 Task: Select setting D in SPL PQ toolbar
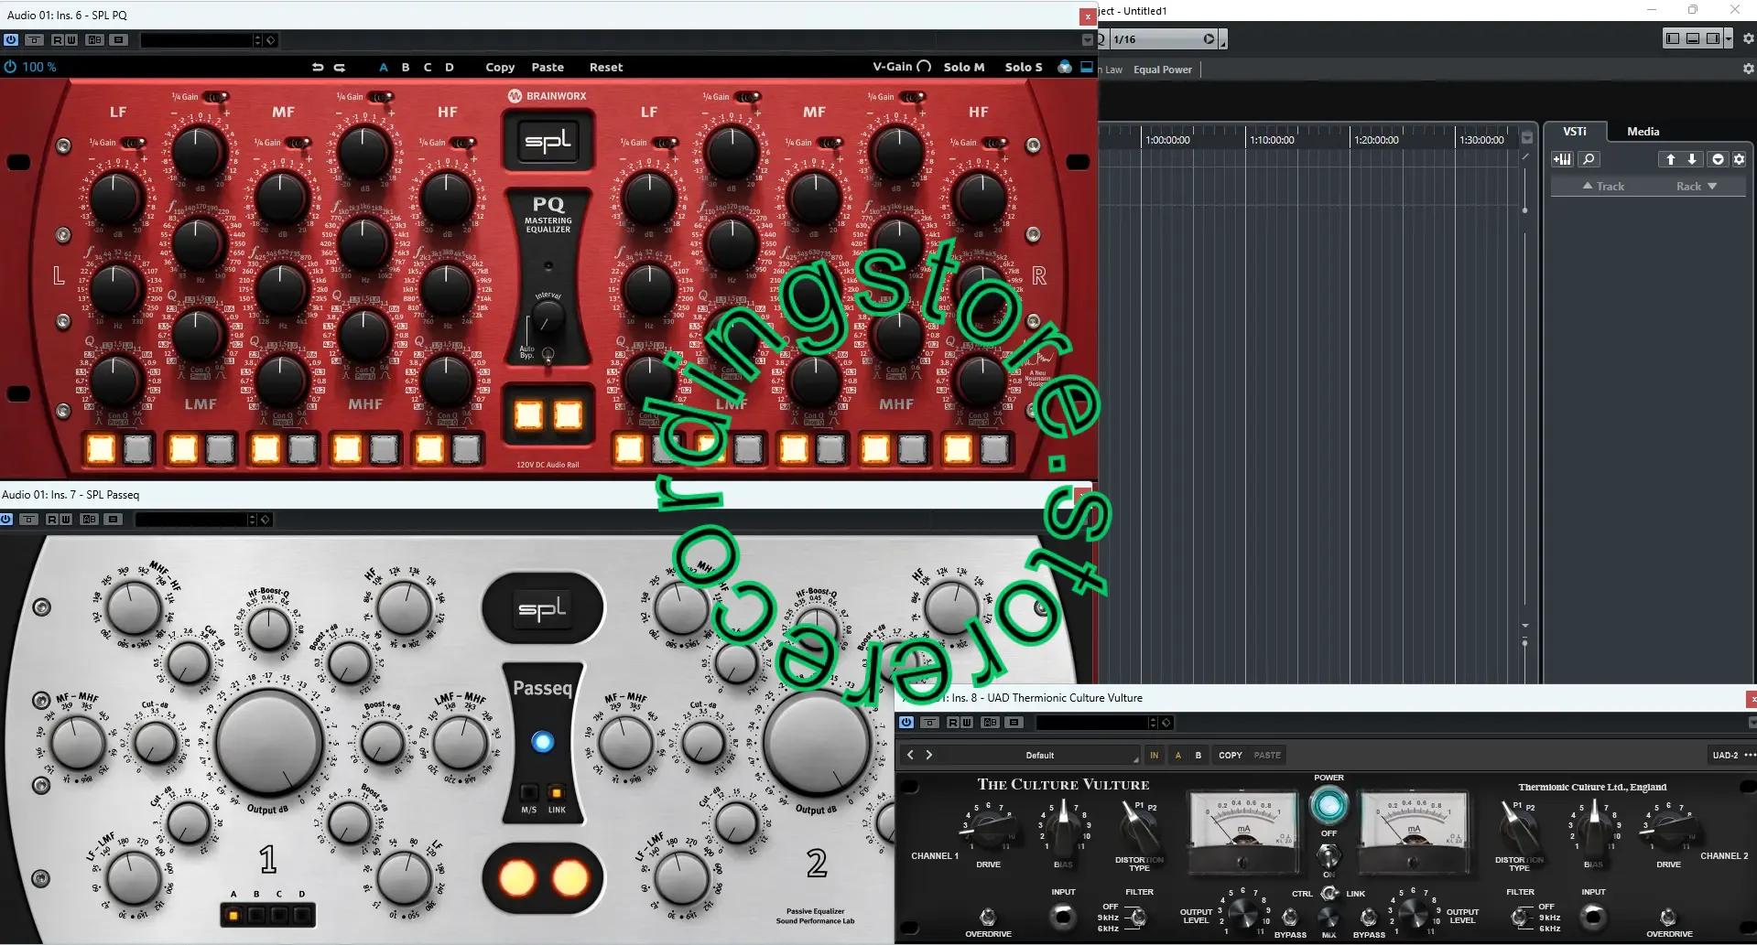[450, 68]
